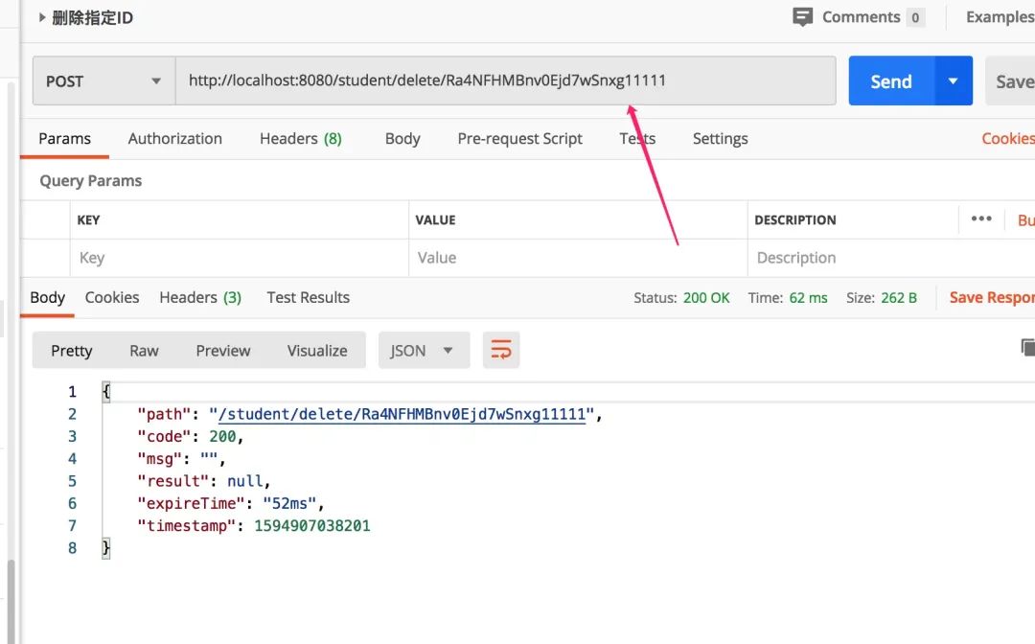Select the request Body tab
The width and height of the screenshot is (1035, 644).
pos(402,139)
